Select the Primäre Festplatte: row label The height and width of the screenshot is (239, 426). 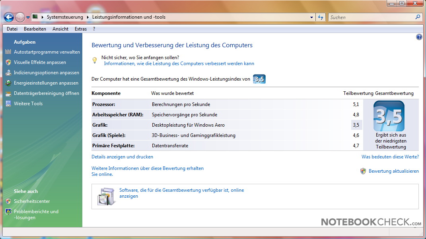click(113, 145)
